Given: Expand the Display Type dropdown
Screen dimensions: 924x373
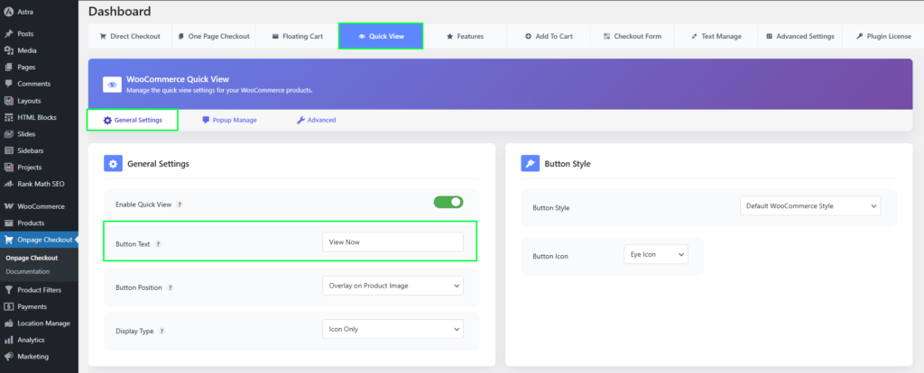Looking at the screenshot, I should click(x=393, y=329).
